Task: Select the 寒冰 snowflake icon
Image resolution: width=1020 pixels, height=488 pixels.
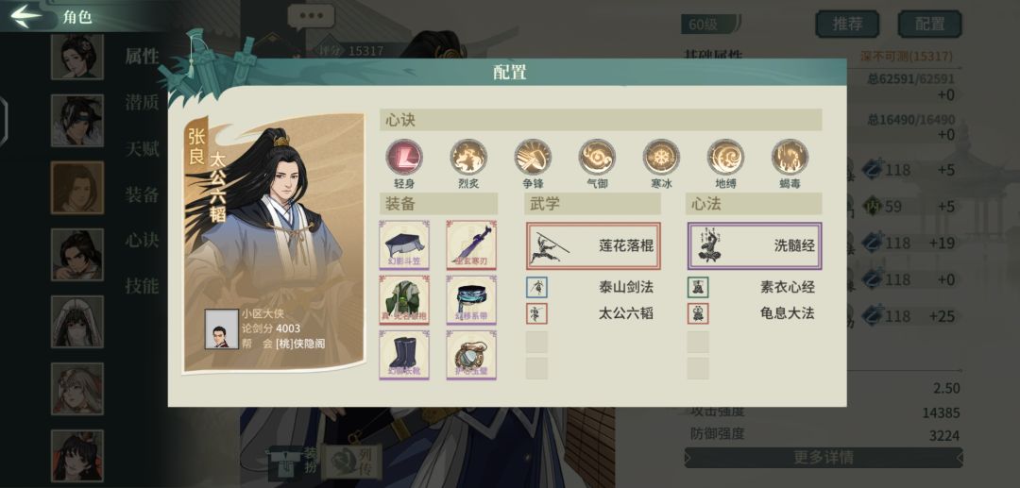Action: (x=661, y=157)
